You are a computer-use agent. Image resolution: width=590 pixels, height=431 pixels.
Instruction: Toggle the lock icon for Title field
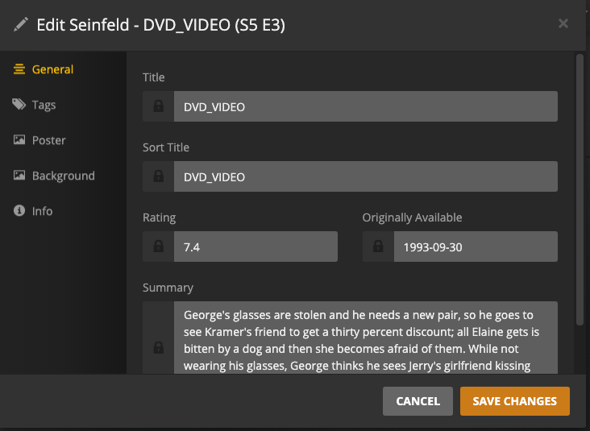click(x=159, y=106)
